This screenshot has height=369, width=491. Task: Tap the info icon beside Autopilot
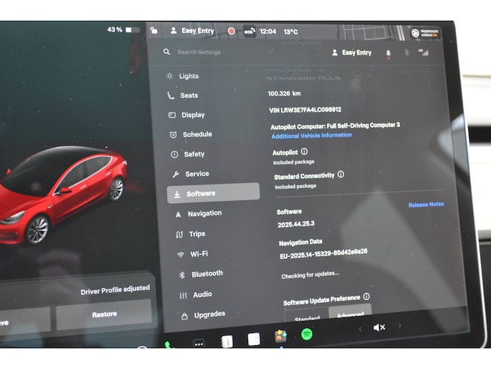pos(304,151)
